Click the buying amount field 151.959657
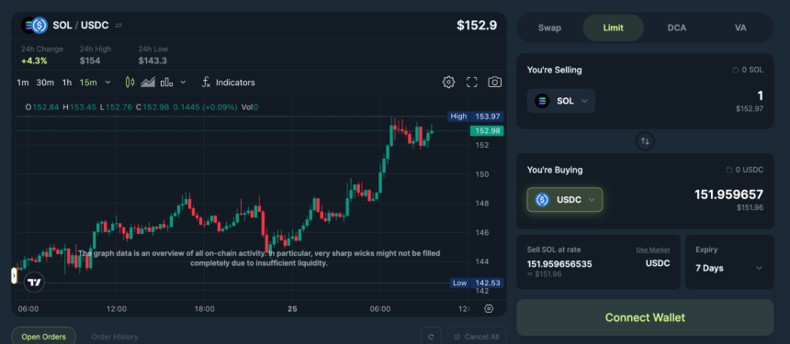 pos(728,194)
